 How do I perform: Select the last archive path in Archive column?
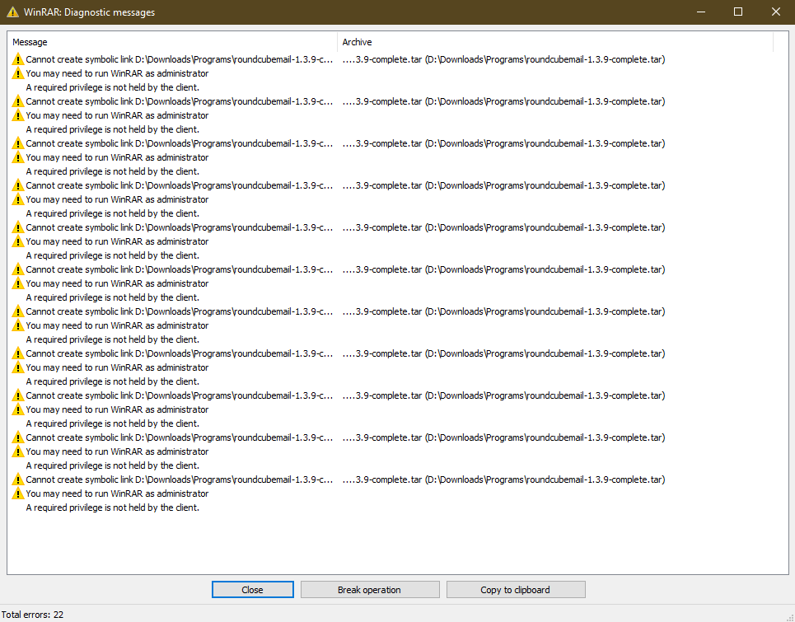click(x=503, y=479)
